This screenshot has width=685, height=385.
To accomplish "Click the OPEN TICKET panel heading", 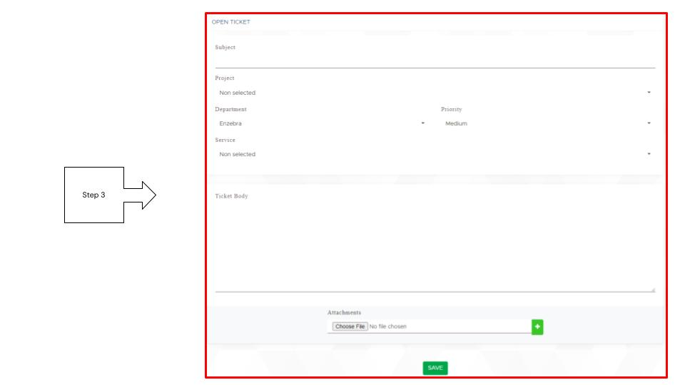I will tap(230, 22).
